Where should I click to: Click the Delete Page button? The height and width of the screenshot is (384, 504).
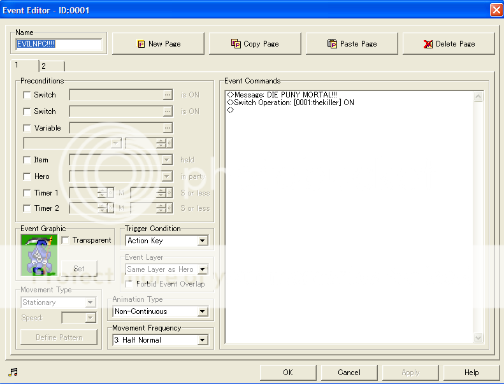coord(449,44)
